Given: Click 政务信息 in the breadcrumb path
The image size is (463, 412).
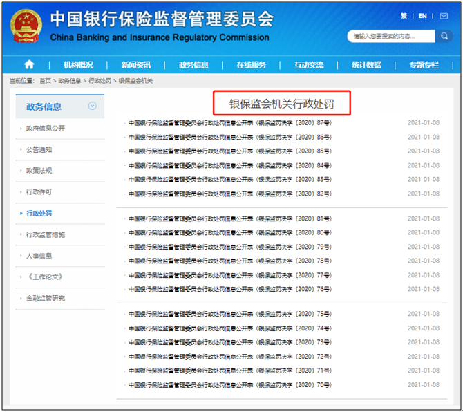Looking at the screenshot, I should 69,81.
